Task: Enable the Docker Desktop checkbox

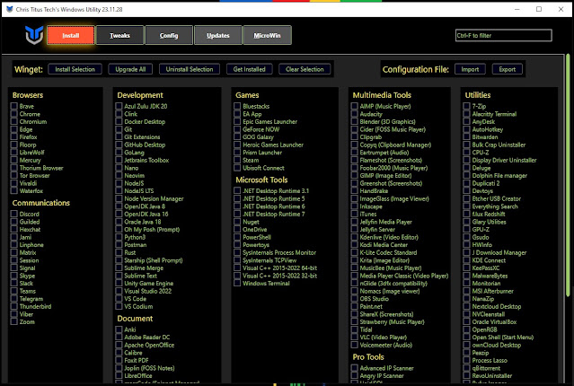Action: click(119, 121)
